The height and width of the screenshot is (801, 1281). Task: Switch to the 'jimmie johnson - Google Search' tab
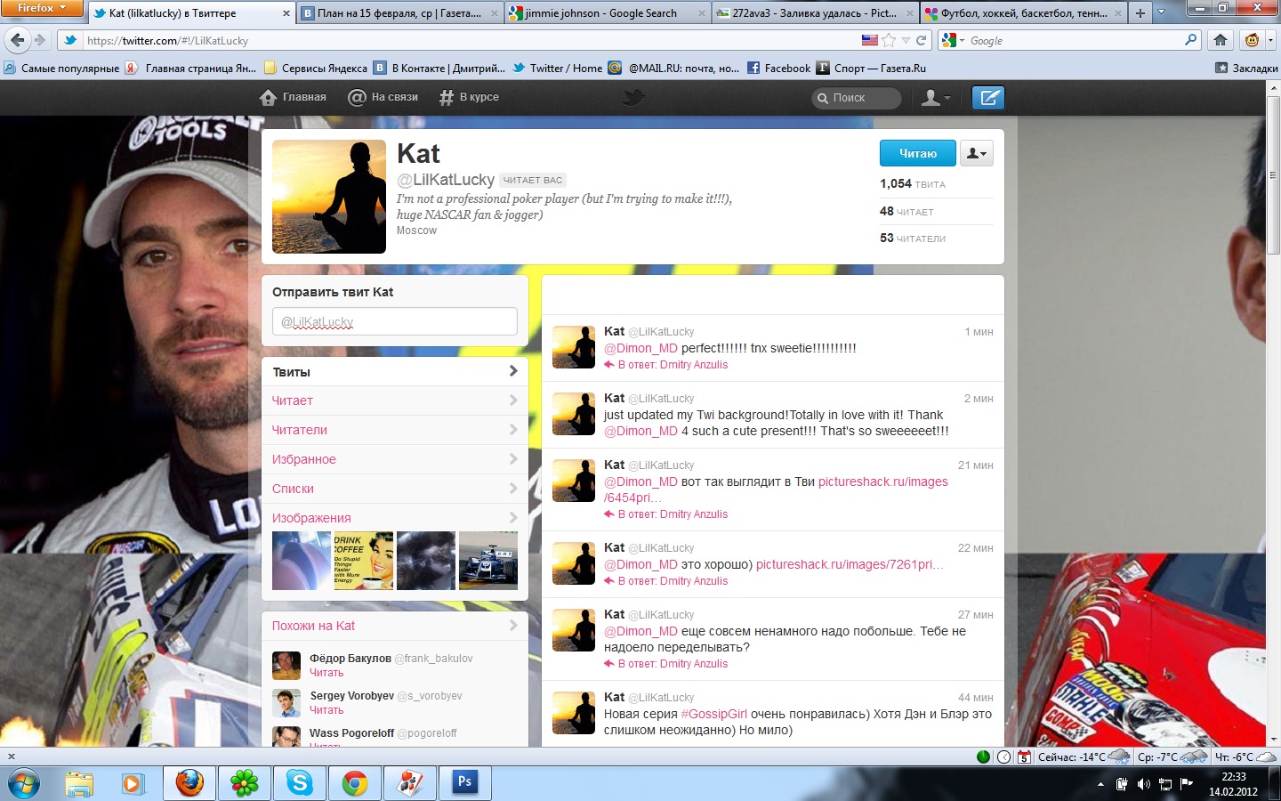click(608, 13)
